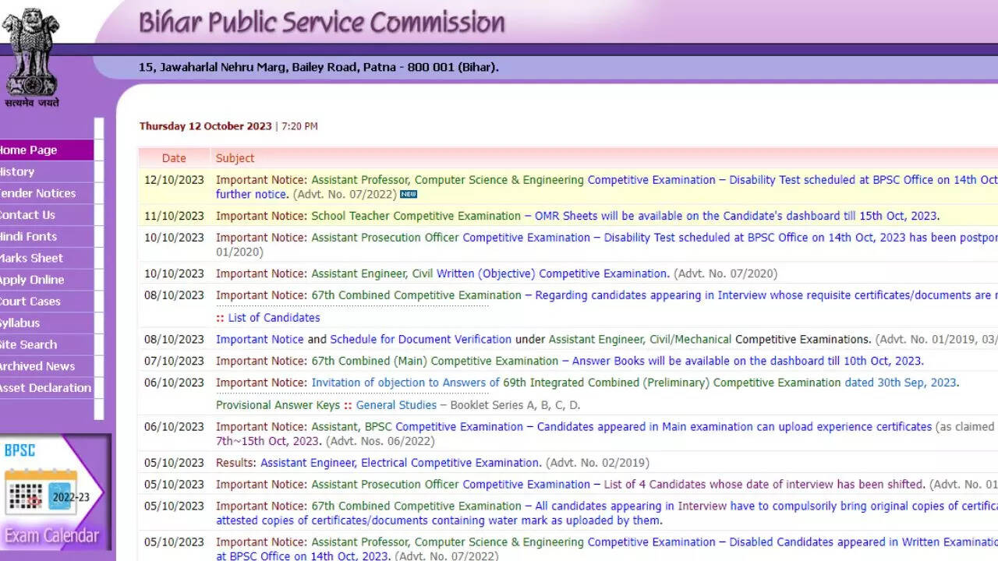Open Assistant Engineer, Civil Written (Objective) notice

click(x=490, y=274)
